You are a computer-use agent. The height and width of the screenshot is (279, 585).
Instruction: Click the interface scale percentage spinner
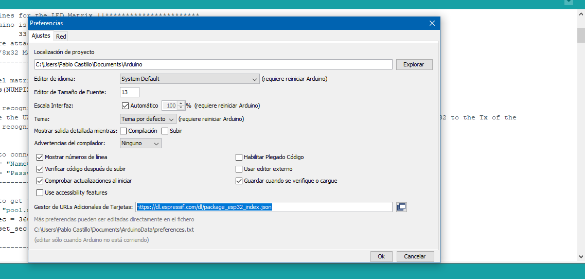(173, 106)
